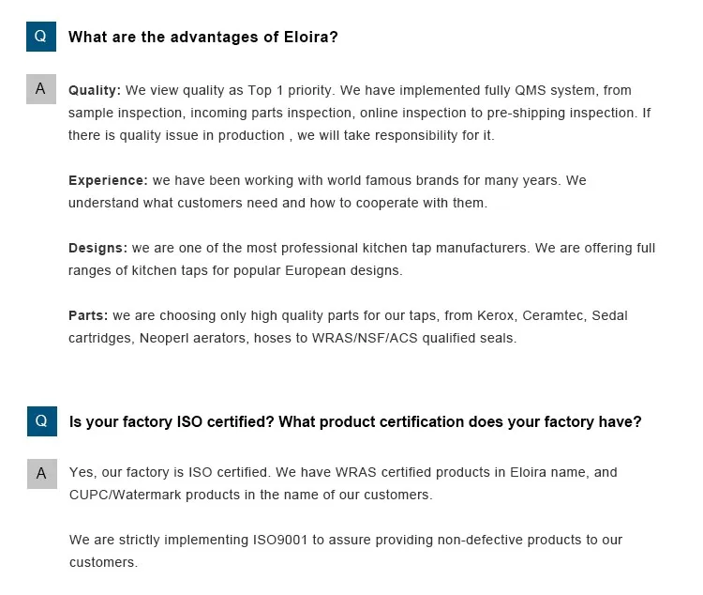Click the bold "Quality:" label
The height and width of the screenshot is (595, 703).
(95, 91)
